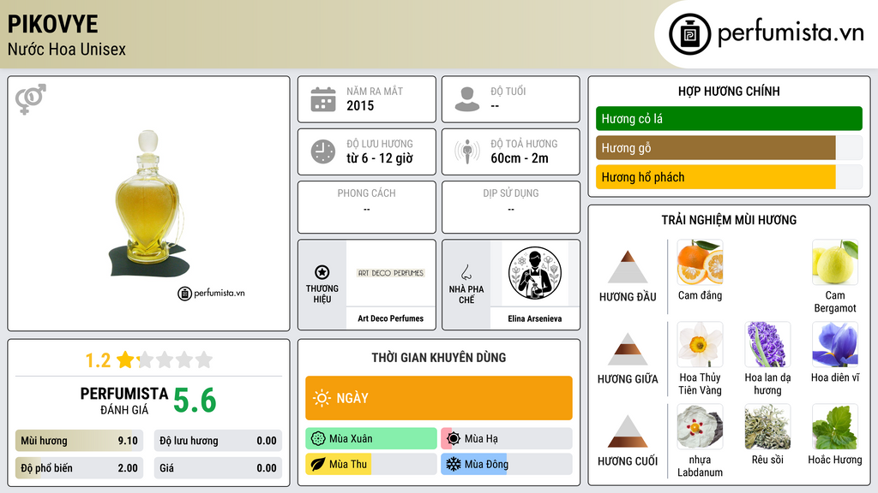Click the Mùi hương 9.10 score bar
The height and width of the screenshot is (493, 878).
(80, 441)
